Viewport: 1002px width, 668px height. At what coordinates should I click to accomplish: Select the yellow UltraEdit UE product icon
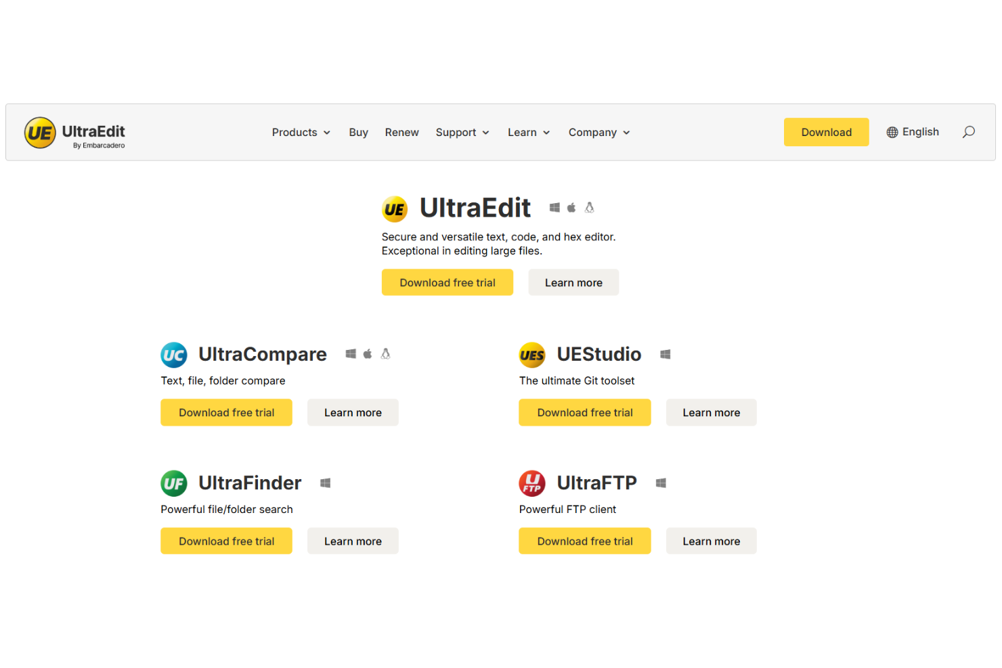click(395, 208)
